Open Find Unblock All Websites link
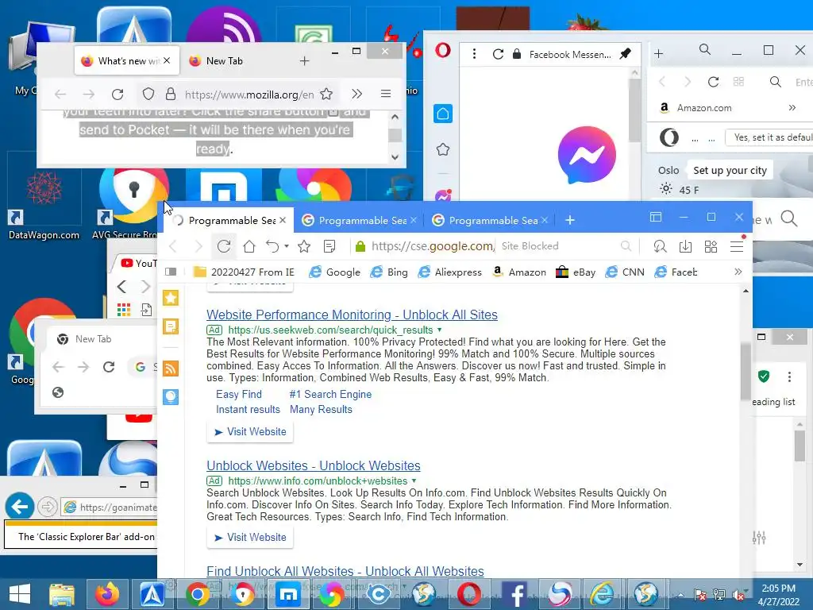This screenshot has height=610, width=813. pos(345,571)
